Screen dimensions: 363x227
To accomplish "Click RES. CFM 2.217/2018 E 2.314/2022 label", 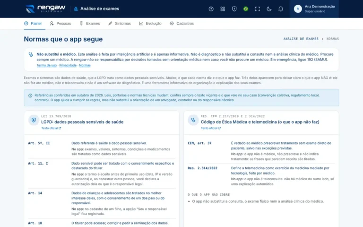I will click(x=233, y=116).
